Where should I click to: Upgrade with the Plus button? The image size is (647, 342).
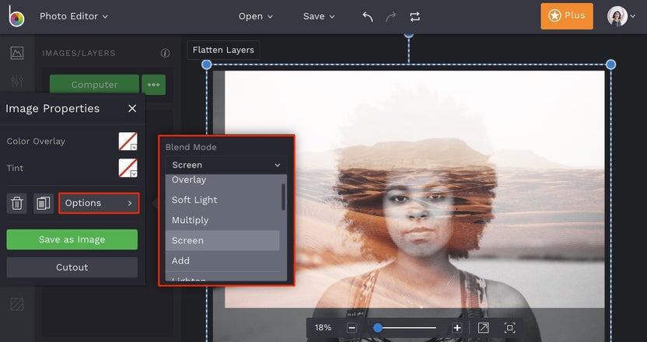(x=567, y=16)
